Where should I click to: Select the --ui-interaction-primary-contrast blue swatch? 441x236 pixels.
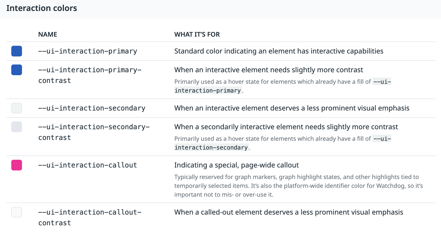(x=17, y=70)
